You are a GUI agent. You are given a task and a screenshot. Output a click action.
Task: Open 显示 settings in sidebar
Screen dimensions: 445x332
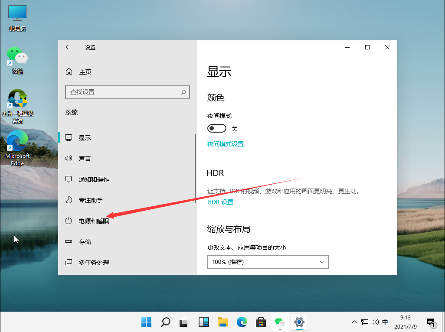coord(85,137)
